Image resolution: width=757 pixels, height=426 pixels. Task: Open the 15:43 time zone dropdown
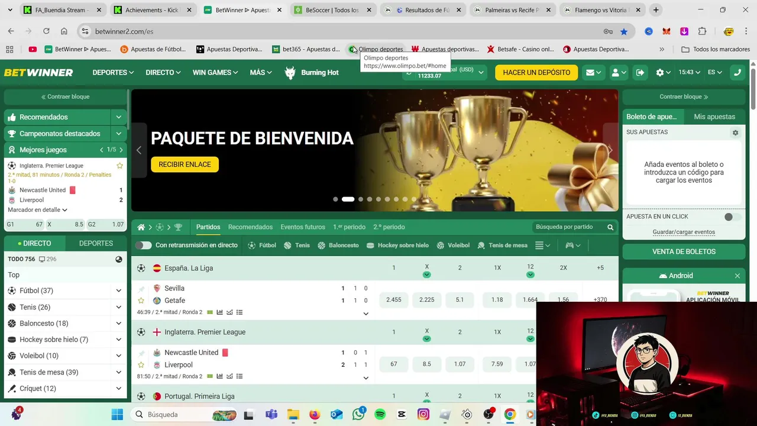coord(689,72)
